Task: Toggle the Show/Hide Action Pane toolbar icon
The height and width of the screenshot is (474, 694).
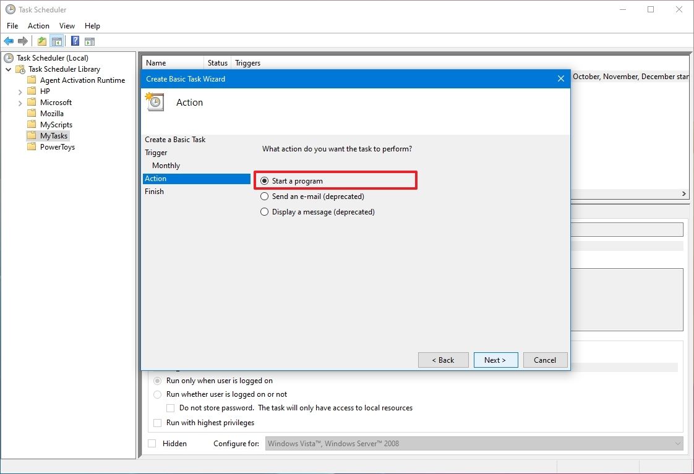Action: click(x=90, y=41)
